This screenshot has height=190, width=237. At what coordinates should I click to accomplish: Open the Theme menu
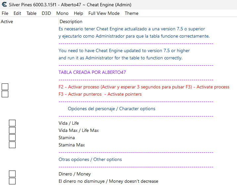(x=131, y=13)
